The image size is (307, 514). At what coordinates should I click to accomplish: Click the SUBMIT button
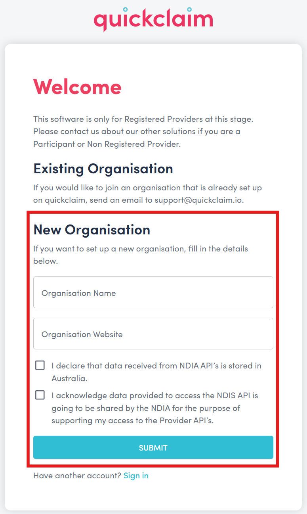[x=153, y=447]
